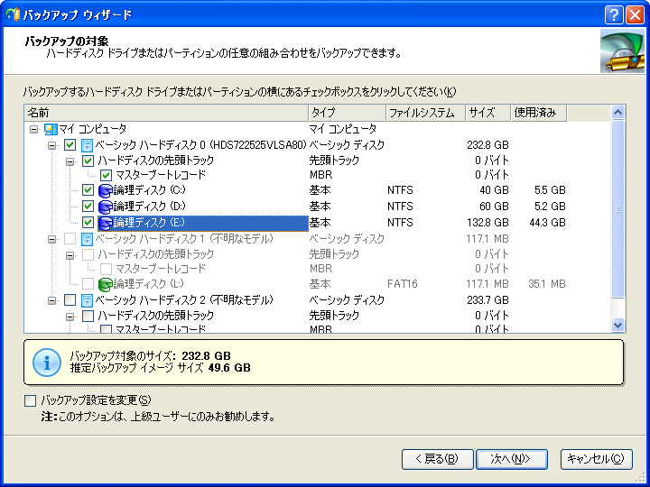Click the 5.2 GB used value for D:
650x487 pixels.
550,207
